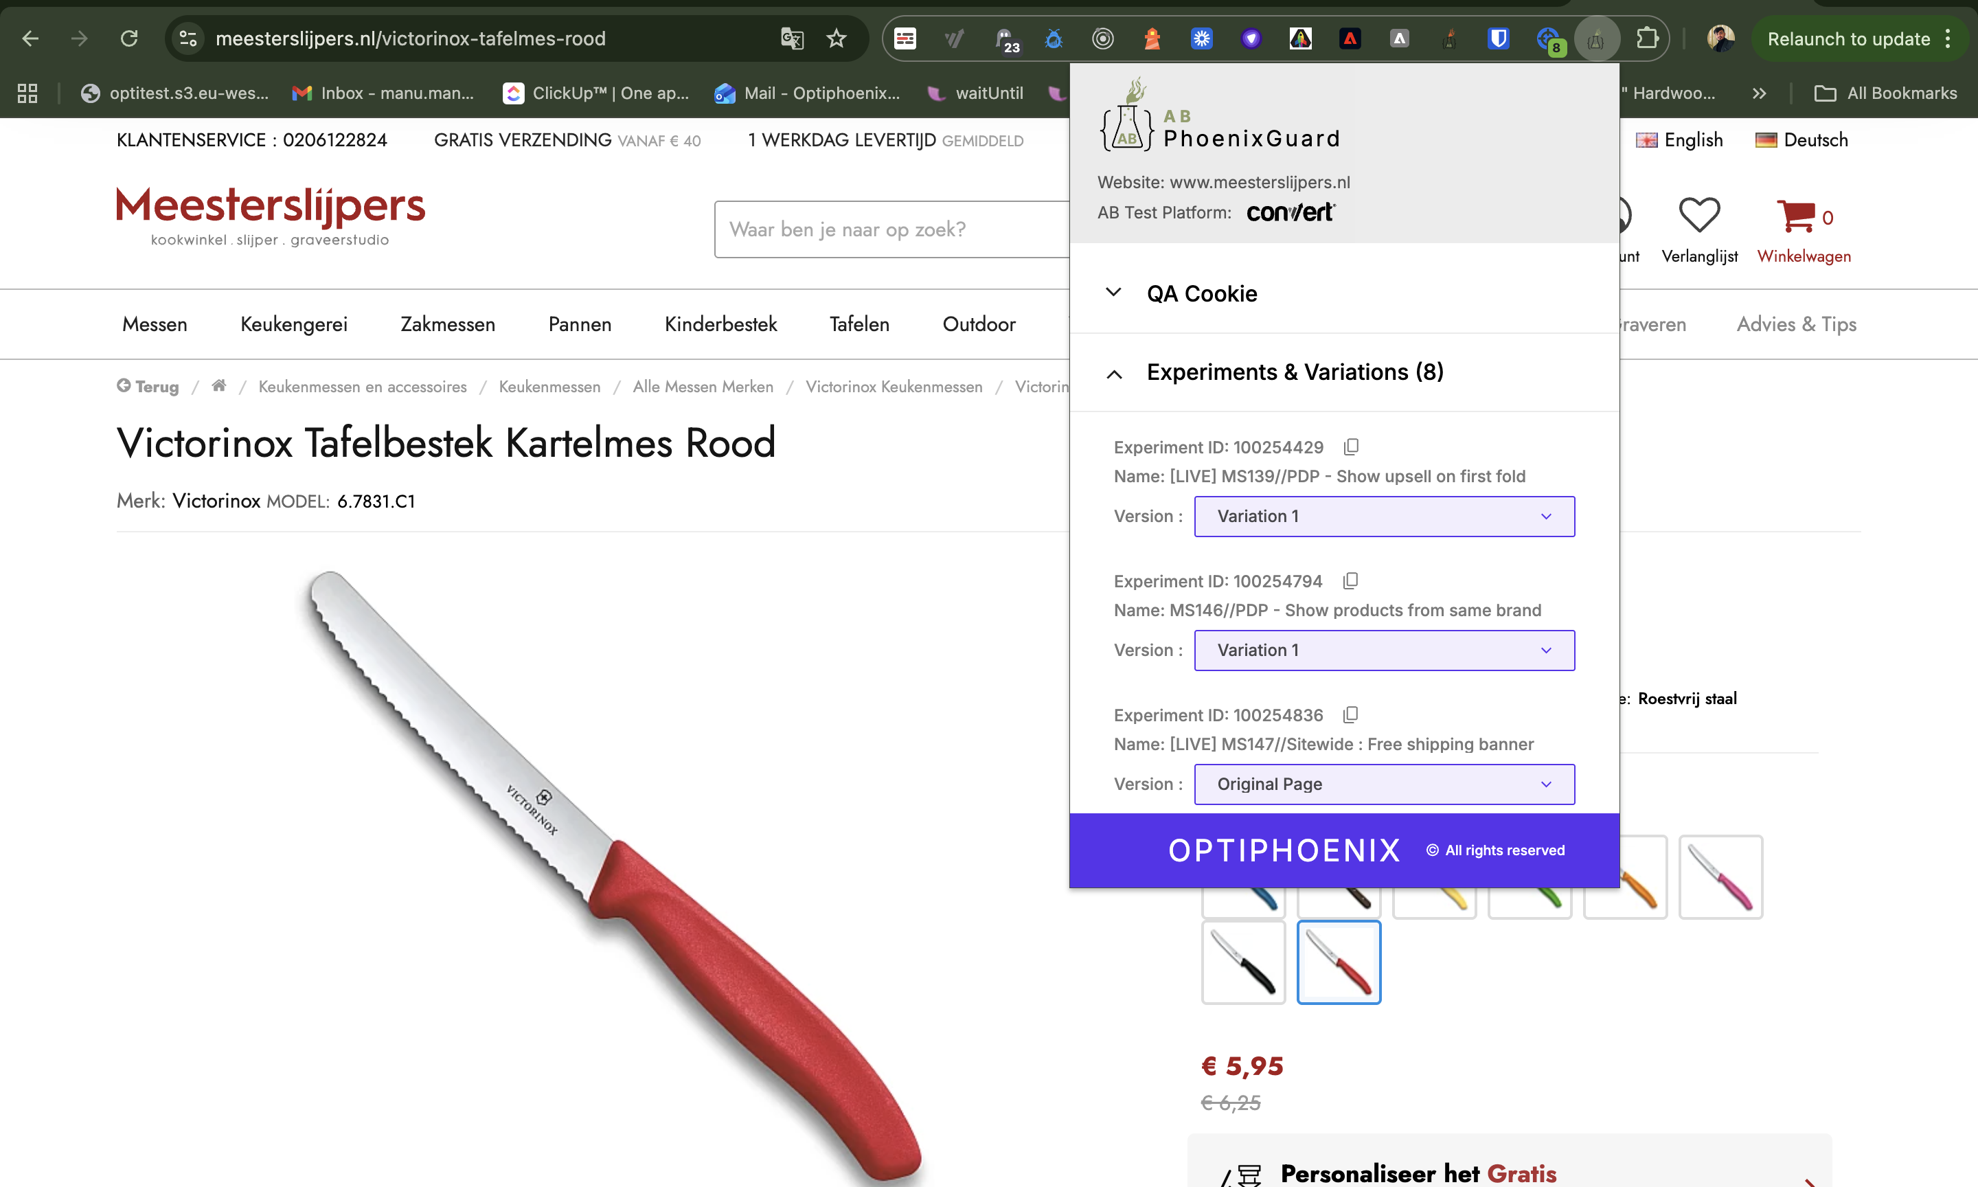Open the Messen menu
Screen dimensions: 1978x1187
pyautogui.click(x=155, y=324)
